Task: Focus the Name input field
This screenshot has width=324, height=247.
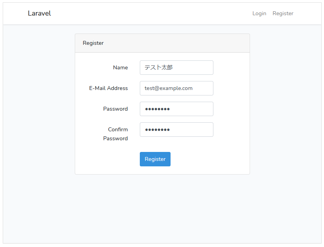Action: point(176,67)
